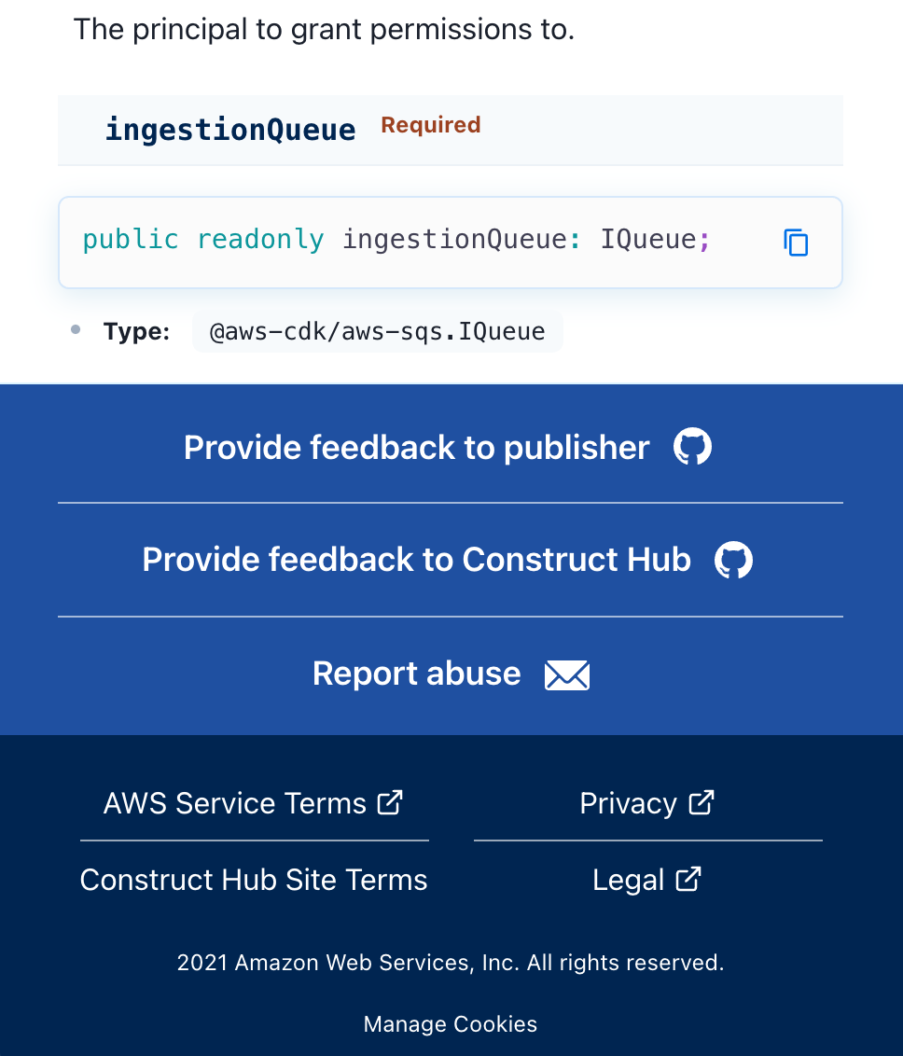Select the @aws-cdk/aws-sqs.IQueue type badge

pyautogui.click(x=377, y=330)
